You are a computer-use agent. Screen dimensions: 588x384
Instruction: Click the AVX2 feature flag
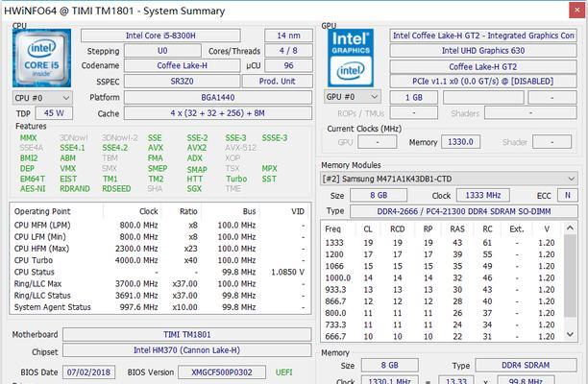pyautogui.click(x=197, y=148)
